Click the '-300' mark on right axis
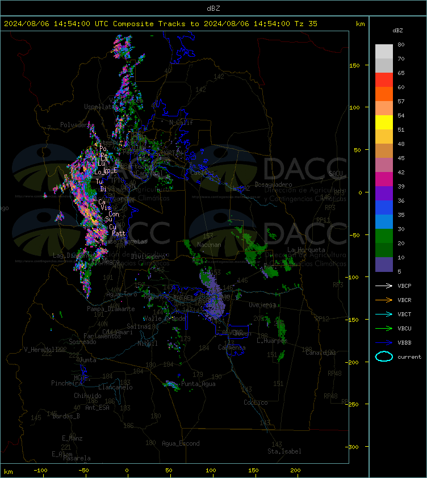Viewport: 427px width, 478px height. point(352,447)
